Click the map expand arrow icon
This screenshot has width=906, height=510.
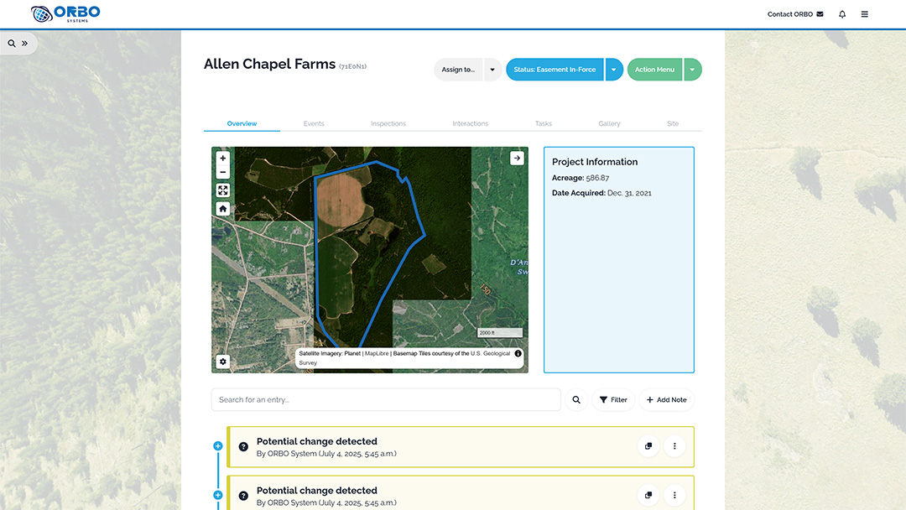tap(517, 158)
